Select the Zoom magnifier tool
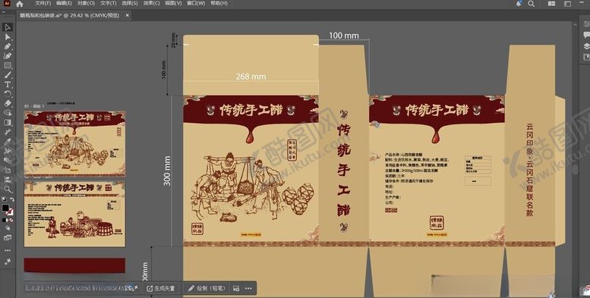The height and width of the screenshot is (298, 590). [7, 190]
